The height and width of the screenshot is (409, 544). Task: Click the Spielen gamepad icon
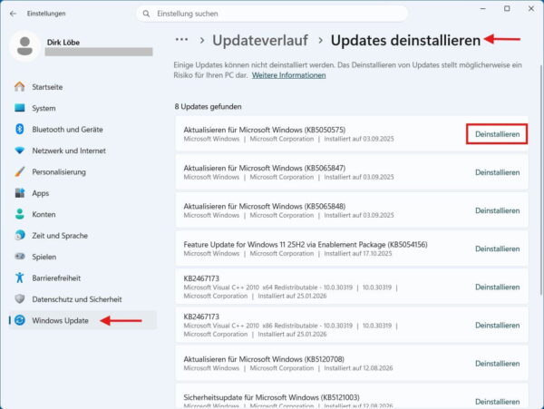tap(20, 257)
